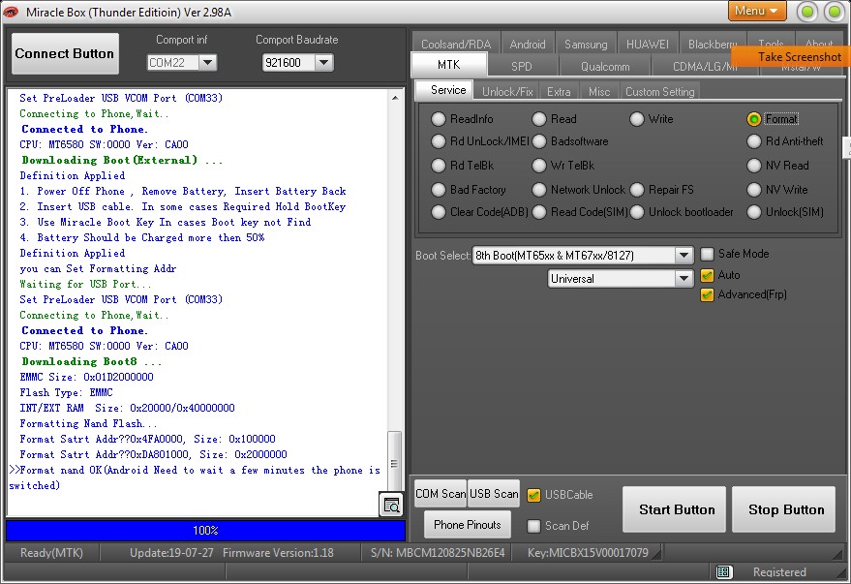This screenshot has height=584, width=851.
Task: Click the log panel scrollbar thumb
Action: (x=395, y=460)
